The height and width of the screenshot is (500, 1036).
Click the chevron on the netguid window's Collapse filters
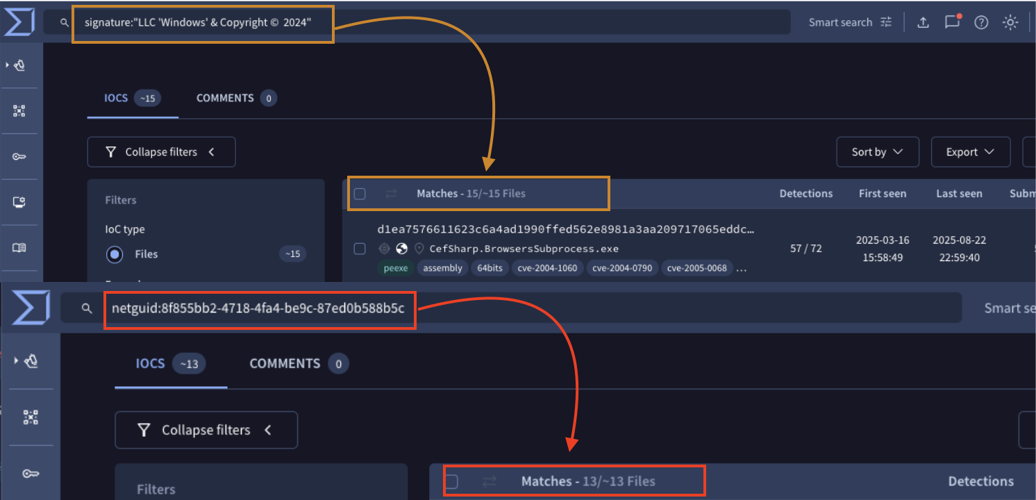[268, 430]
